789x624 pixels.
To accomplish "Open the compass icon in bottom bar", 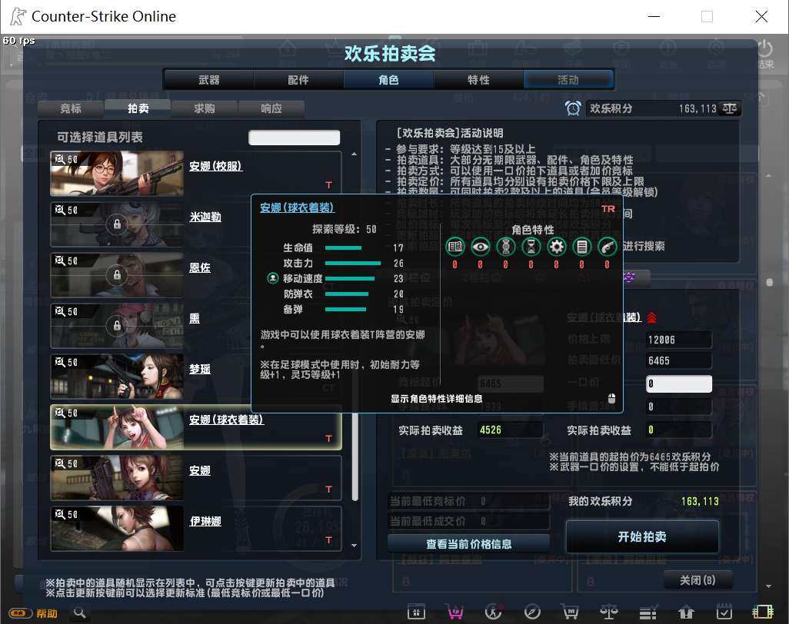I will coord(532,612).
